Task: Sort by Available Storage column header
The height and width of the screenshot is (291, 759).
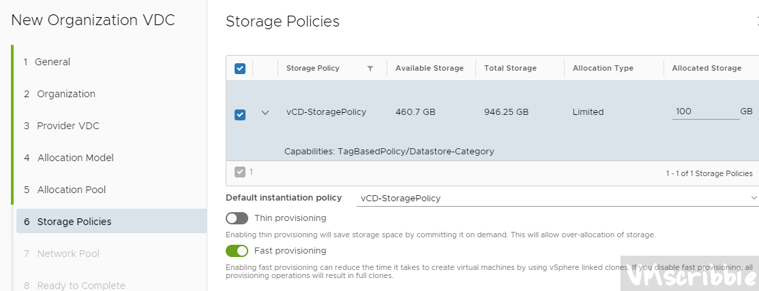Action: 430,68
